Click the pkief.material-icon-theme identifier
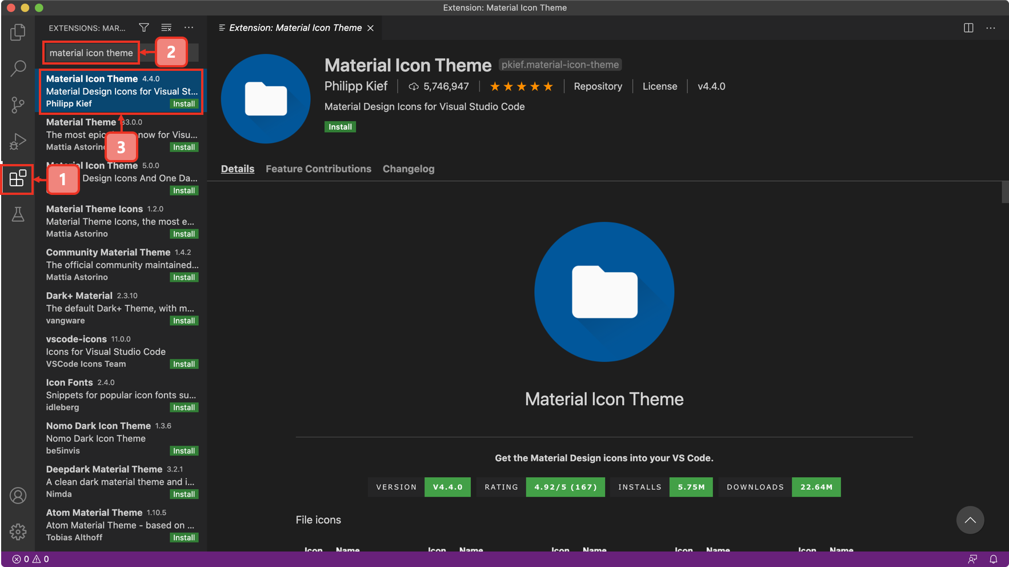This screenshot has height=567, width=1009. (x=560, y=65)
